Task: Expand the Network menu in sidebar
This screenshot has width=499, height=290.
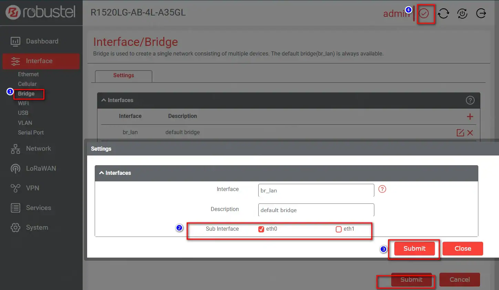Action: [x=38, y=149]
